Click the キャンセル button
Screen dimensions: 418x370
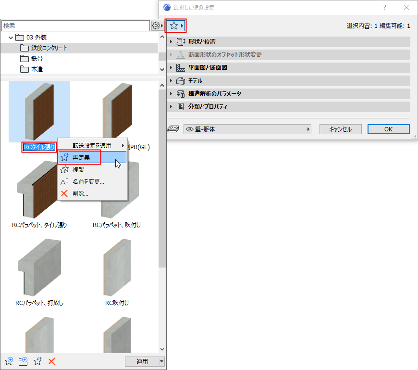click(341, 129)
